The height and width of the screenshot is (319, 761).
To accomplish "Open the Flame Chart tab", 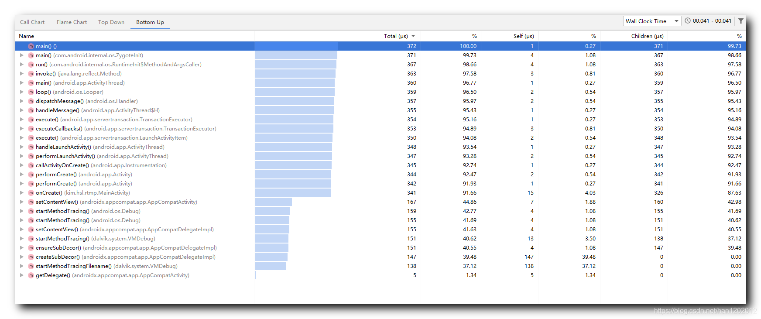I will 72,22.
